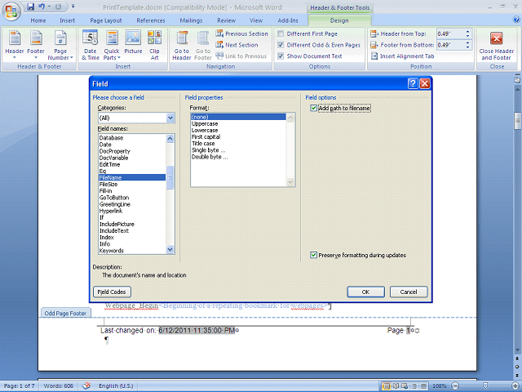This screenshot has height=392, width=522.
Task: Uncheck Add path to filename
Action: click(313, 108)
